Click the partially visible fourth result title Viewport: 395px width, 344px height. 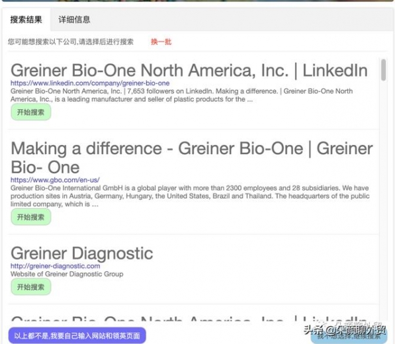point(189,319)
